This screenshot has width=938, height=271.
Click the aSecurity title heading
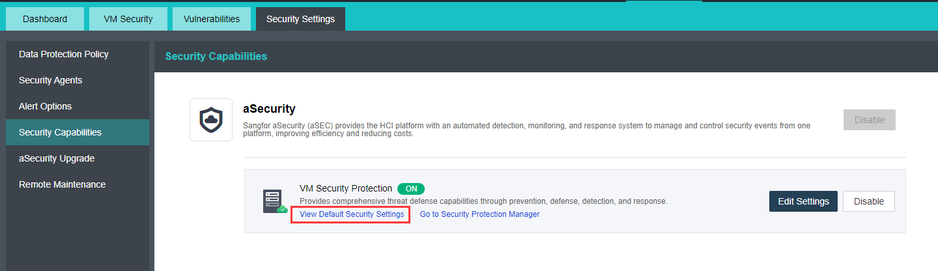[269, 109]
